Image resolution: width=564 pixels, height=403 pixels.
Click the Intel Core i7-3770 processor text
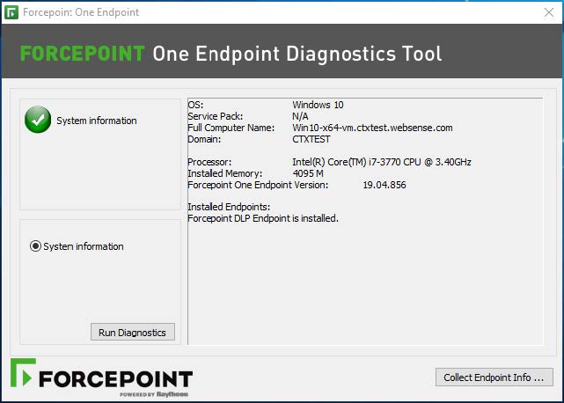(381, 162)
